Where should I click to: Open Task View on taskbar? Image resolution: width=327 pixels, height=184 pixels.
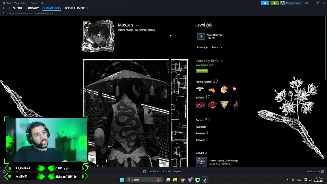point(168,180)
